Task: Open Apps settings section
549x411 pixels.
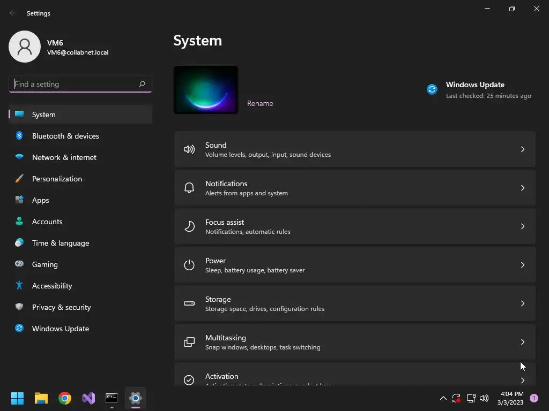Action: [x=80, y=200]
